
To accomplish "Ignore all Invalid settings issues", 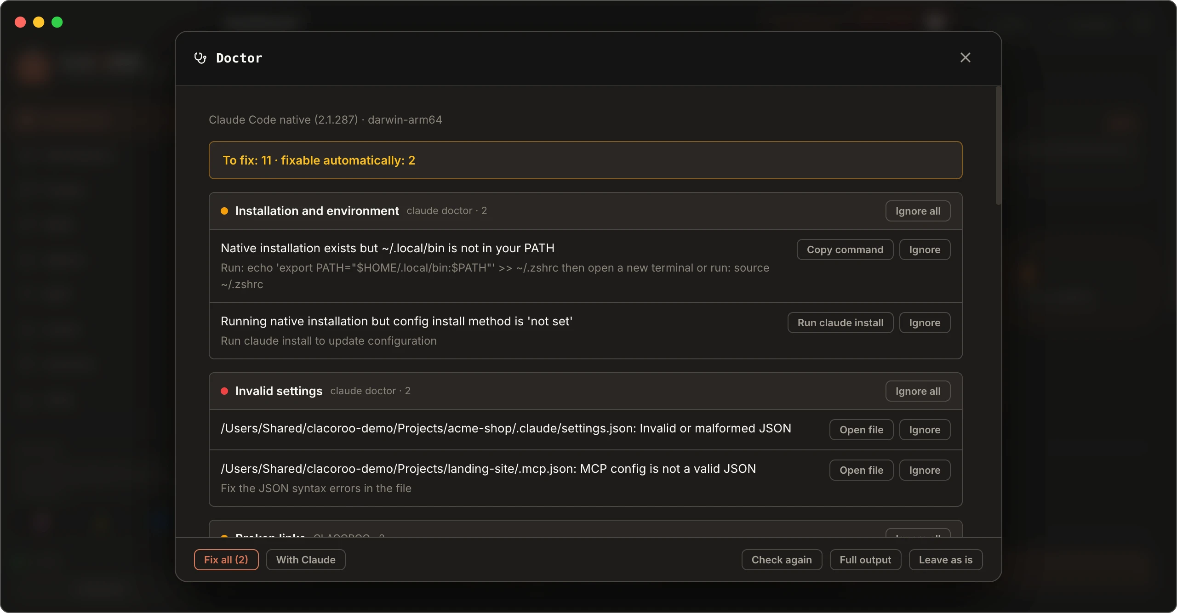I will [x=918, y=391].
